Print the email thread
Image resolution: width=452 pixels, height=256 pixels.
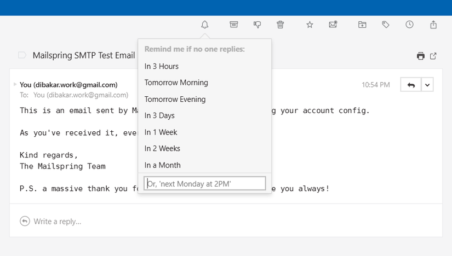point(421,56)
